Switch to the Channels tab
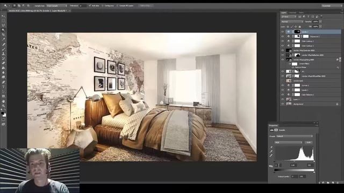Screen dimensions: 344x193 292,13
